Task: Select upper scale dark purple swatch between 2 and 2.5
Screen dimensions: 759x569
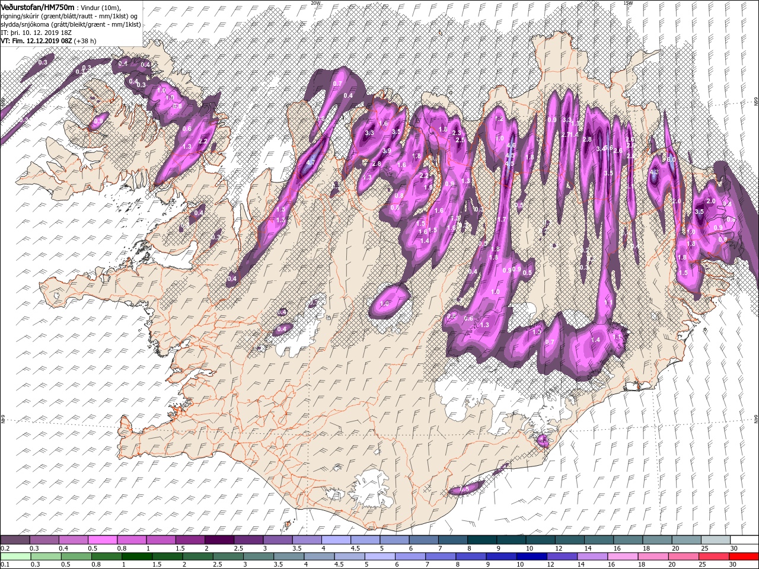Action: click(x=219, y=539)
